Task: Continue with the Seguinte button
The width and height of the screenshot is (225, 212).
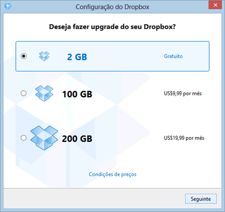Action: (201, 199)
